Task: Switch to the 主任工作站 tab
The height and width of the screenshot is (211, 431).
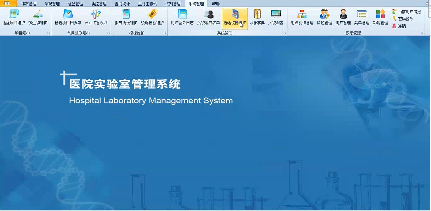Action: pyautogui.click(x=148, y=4)
